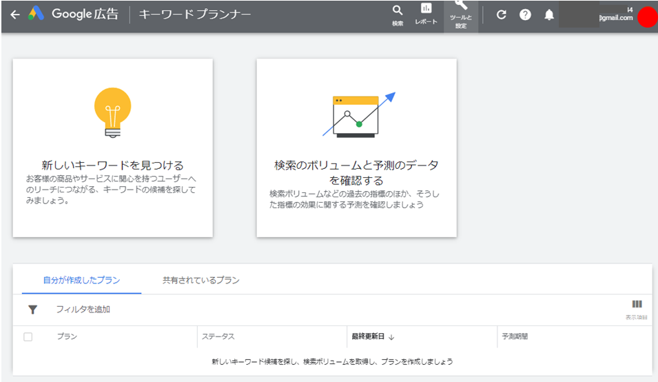The height and width of the screenshot is (382, 658).
Task: Click the light bulb illustration
Action: click(112, 112)
